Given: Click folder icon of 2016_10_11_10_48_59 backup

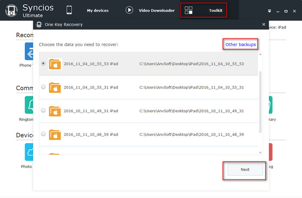Looking at the screenshot, I should click(x=55, y=135).
